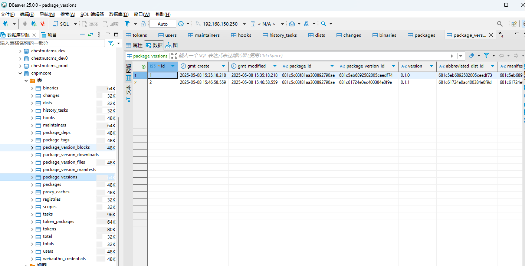Switch to grid view in side panel
Viewport: 525px width, 266px height.
click(128, 78)
